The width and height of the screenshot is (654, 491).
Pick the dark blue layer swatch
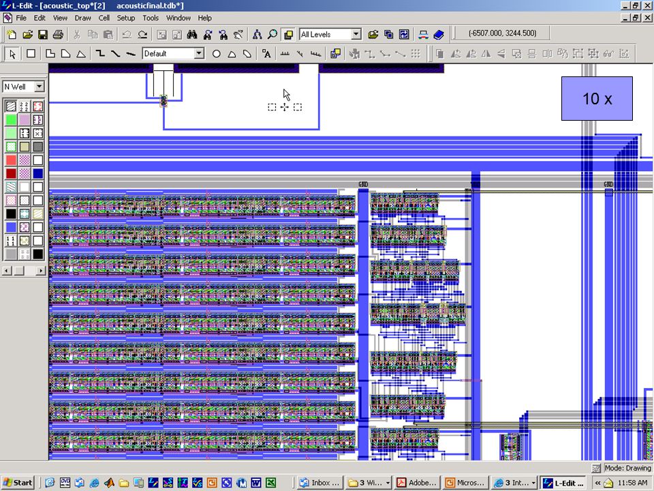[38, 173]
